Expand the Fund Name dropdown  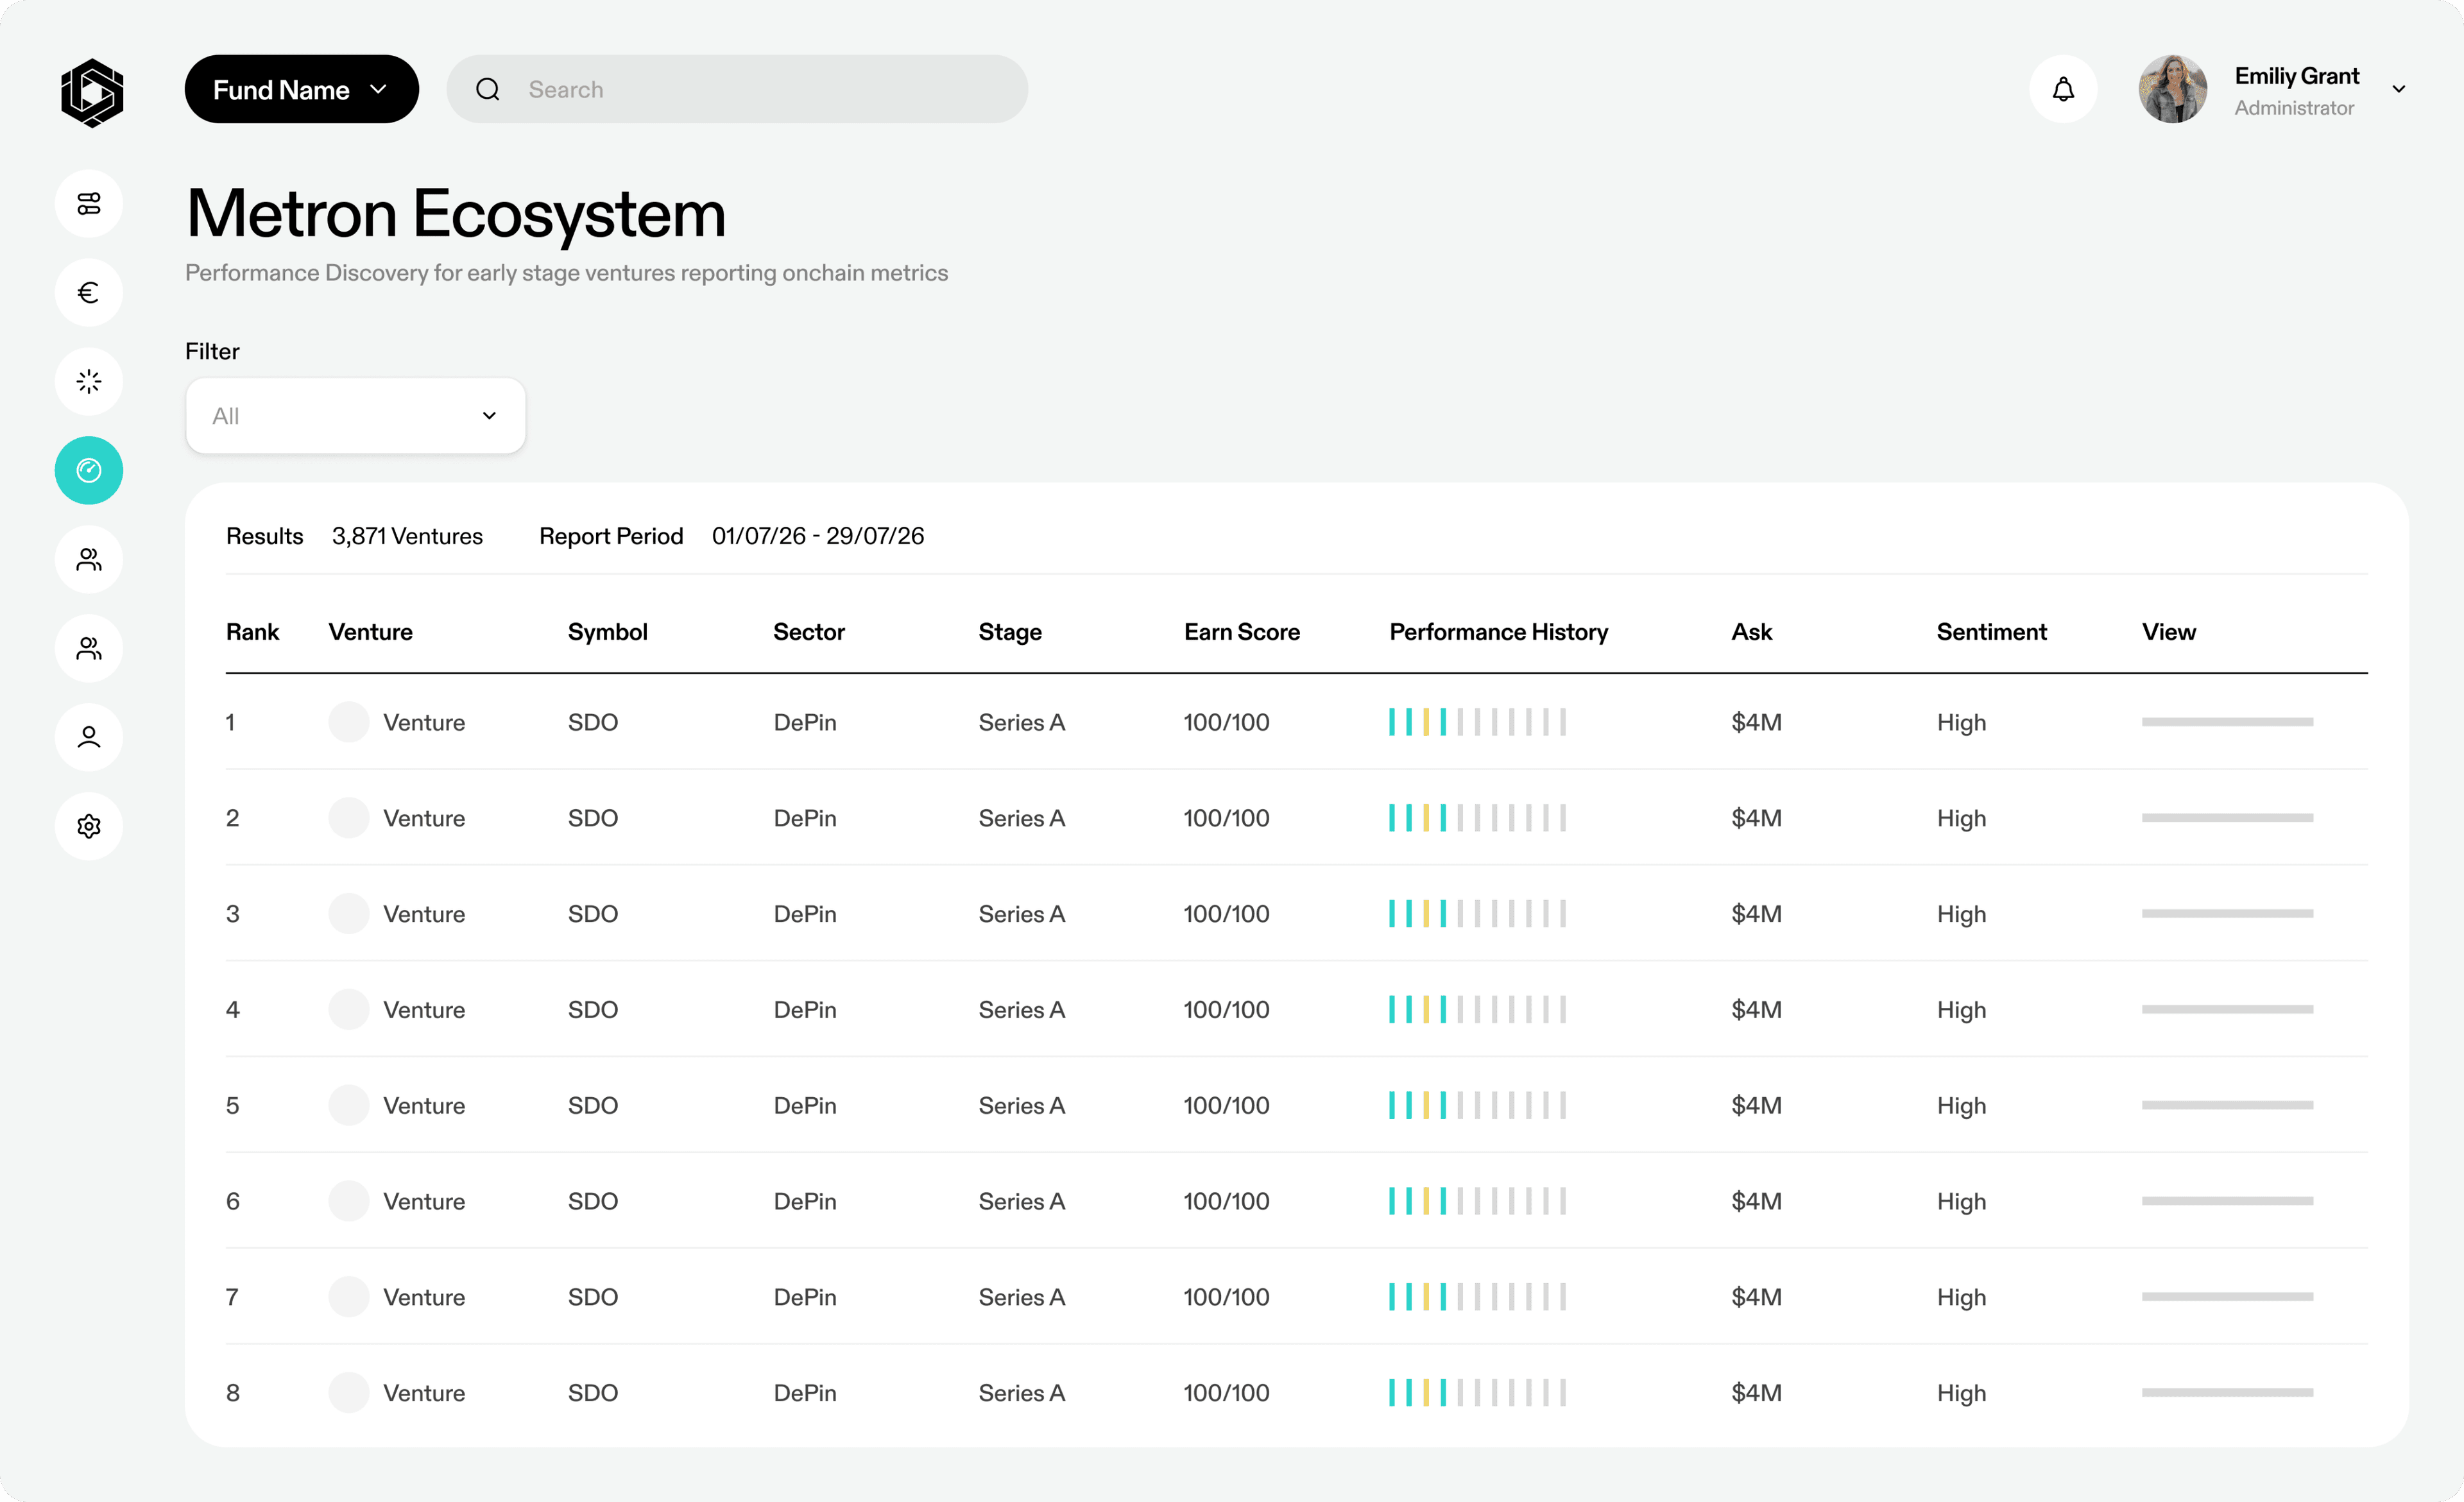tap(301, 90)
